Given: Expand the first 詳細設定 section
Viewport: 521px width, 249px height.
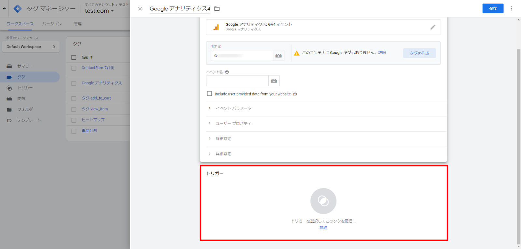Looking at the screenshot, I should pos(327,139).
